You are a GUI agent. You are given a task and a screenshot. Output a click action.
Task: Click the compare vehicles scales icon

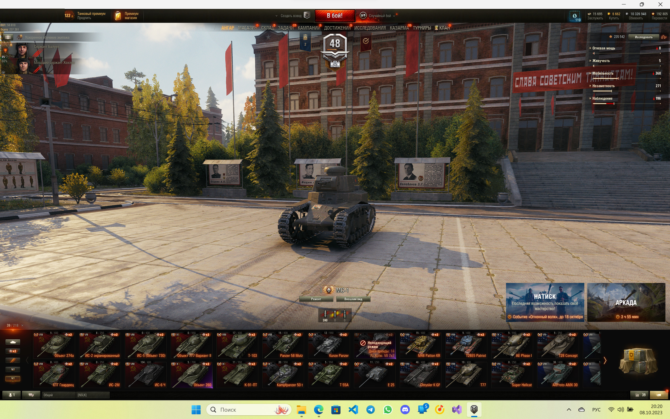click(x=664, y=37)
